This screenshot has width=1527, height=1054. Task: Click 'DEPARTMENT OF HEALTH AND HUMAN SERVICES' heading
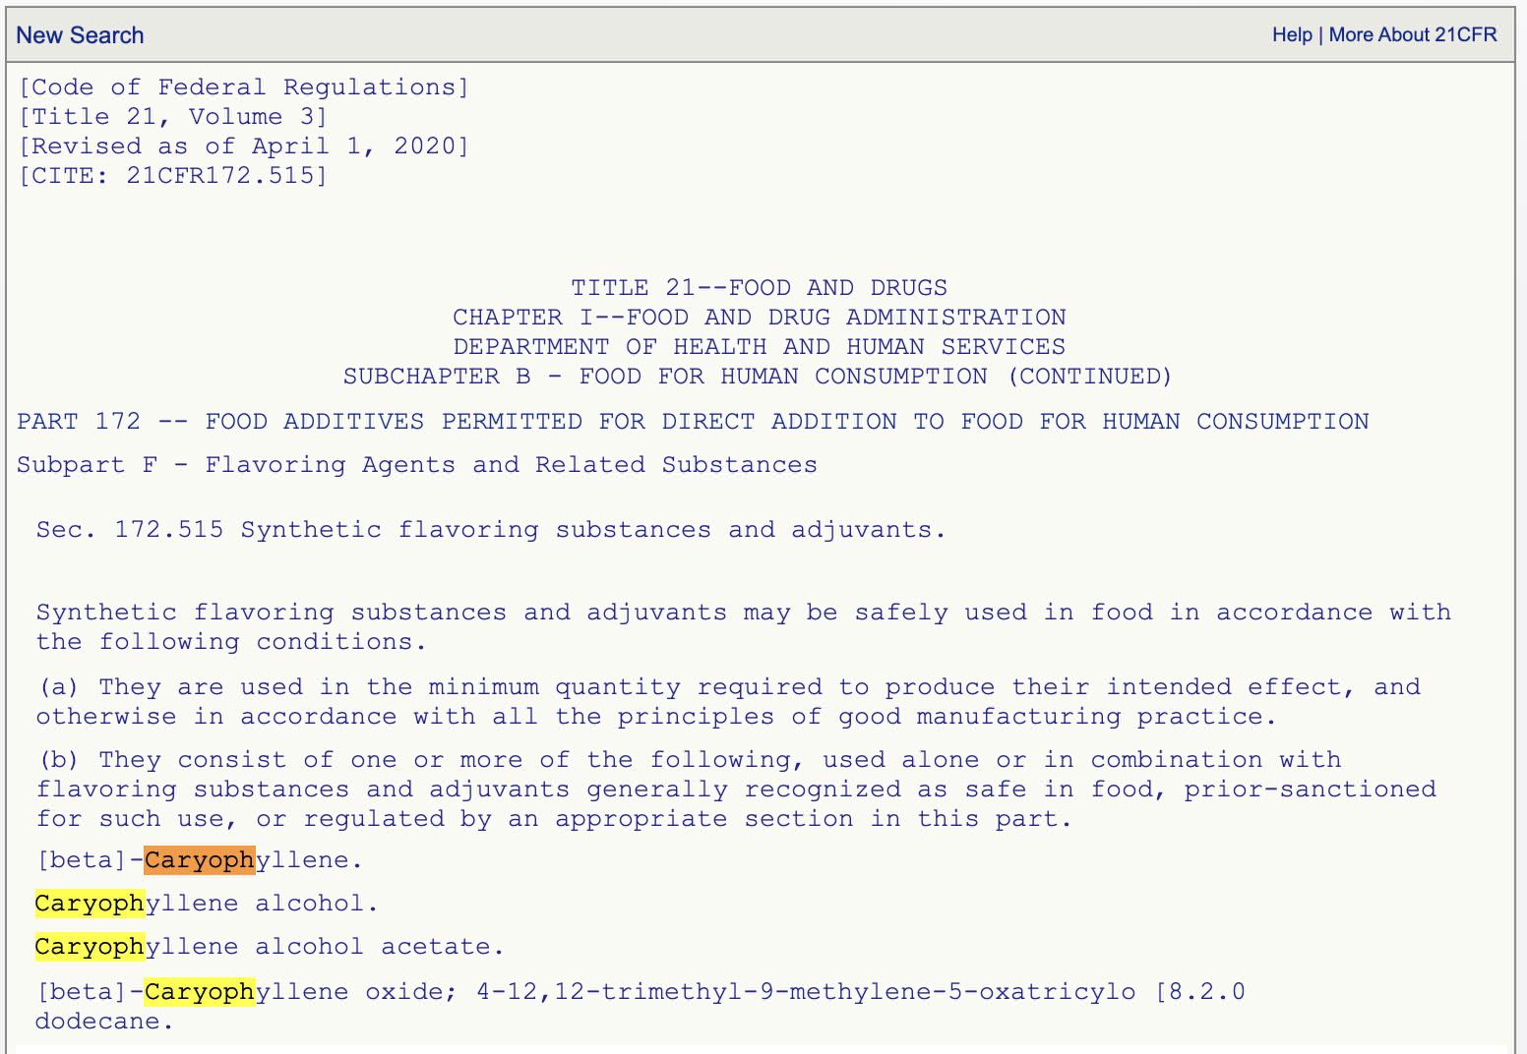click(759, 347)
